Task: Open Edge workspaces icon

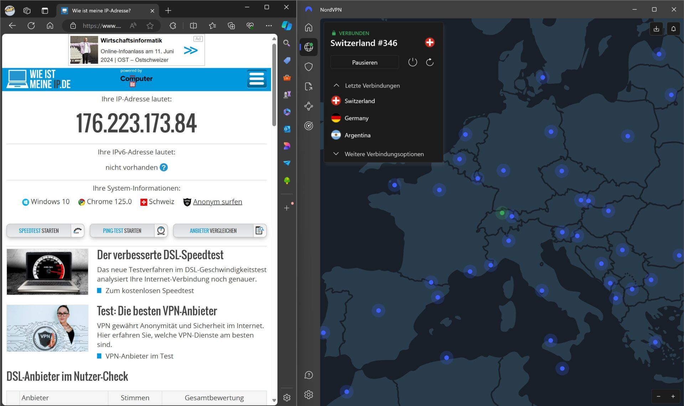Action: (27, 11)
